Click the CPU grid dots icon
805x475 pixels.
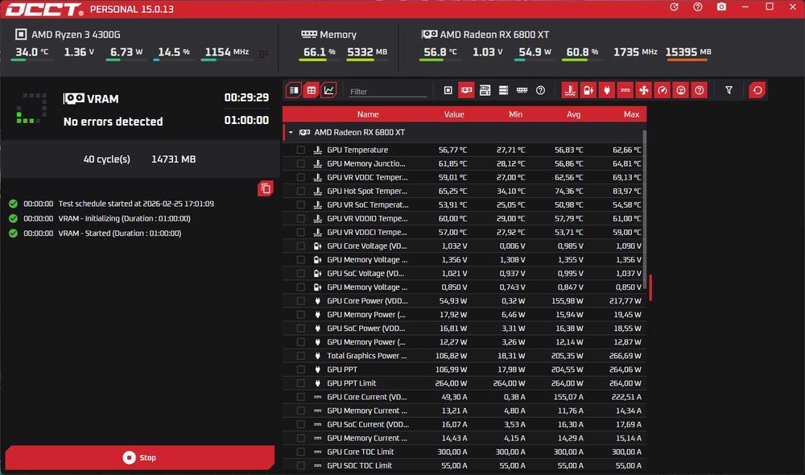point(263,53)
